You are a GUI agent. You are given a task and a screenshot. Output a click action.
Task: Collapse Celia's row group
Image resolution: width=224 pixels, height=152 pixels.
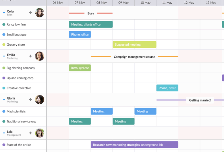[x=4, y=13]
